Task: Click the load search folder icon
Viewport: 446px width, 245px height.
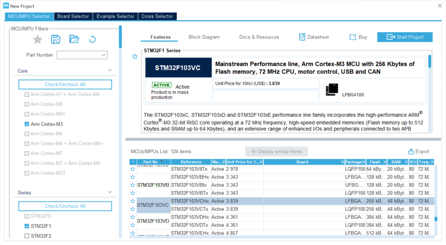Action: [74, 39]
